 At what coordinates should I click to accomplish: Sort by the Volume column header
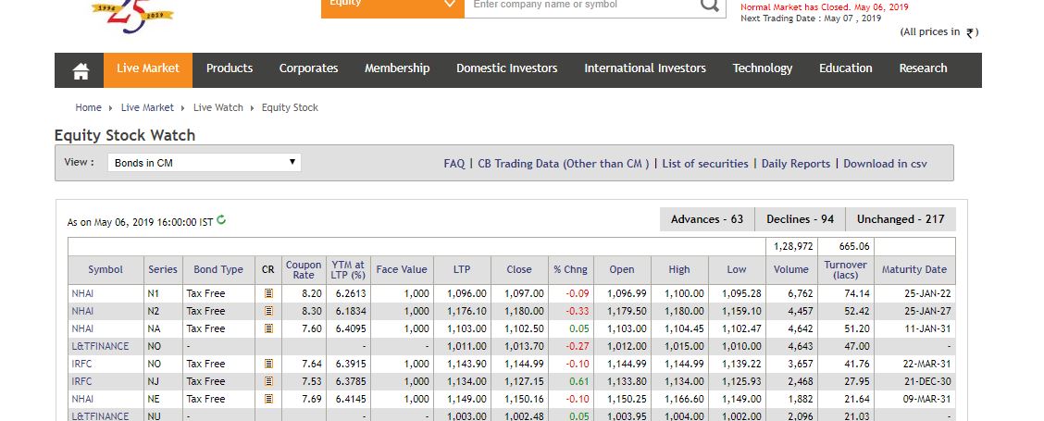point(791,270)
